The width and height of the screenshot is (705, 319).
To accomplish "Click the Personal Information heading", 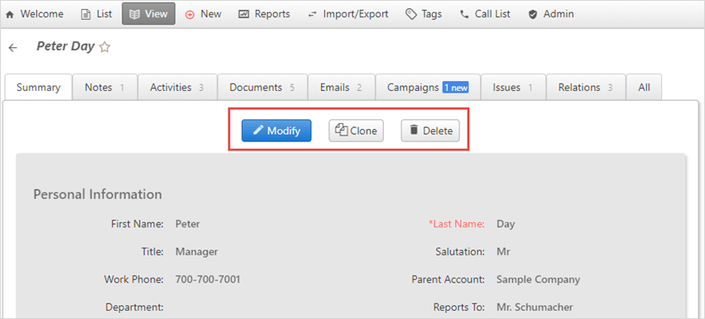I will pos(98,194).
